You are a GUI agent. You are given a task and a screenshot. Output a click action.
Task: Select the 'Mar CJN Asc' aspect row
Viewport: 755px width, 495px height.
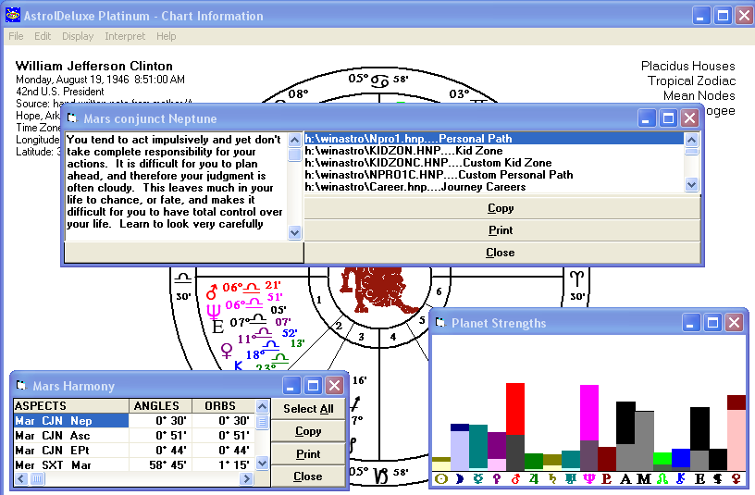tap(134, 436)
